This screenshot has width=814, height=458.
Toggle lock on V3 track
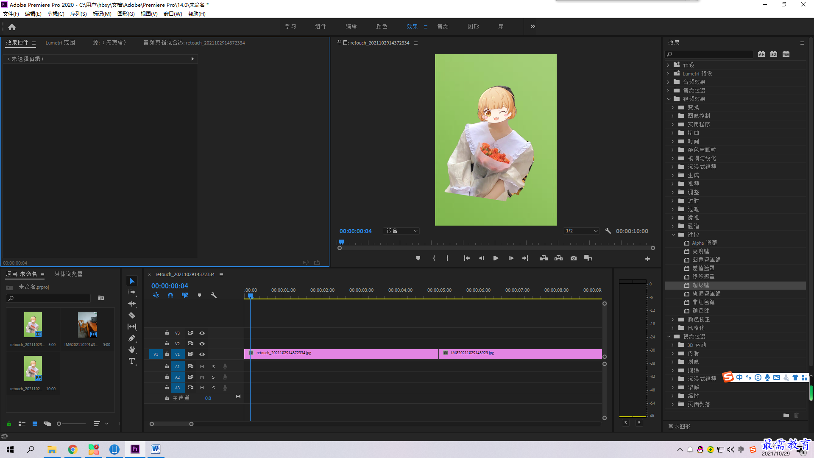pos(167,333)
